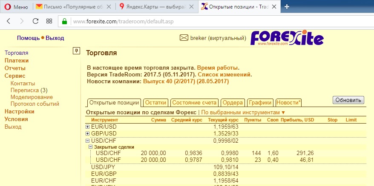Click the average rate 0,9787
The height and width of the screenshot is (186, 374).
click(x=193, y=160)
